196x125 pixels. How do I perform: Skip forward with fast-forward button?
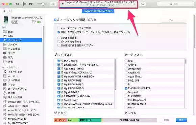(31, 4)
